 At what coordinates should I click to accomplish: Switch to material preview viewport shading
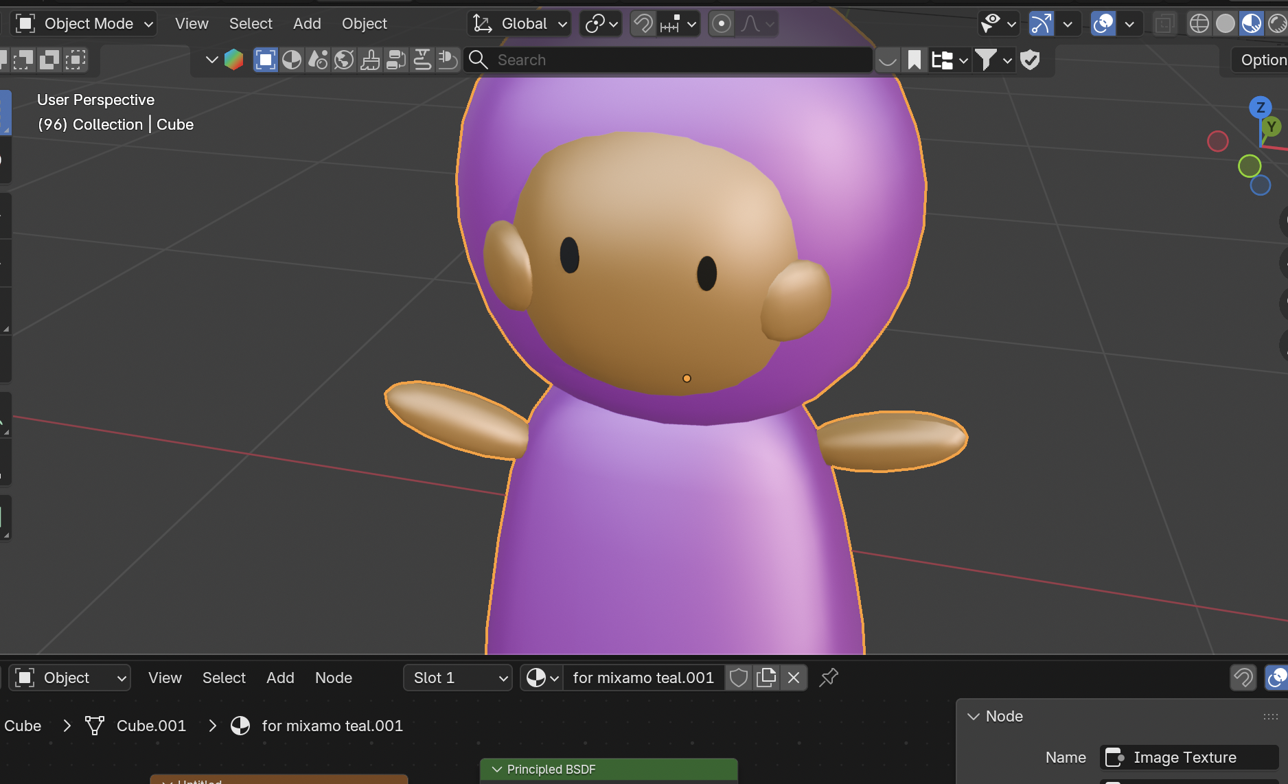1252,23
